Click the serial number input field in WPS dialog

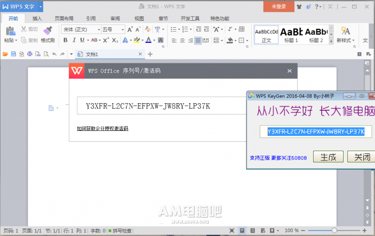pos(162,106)
